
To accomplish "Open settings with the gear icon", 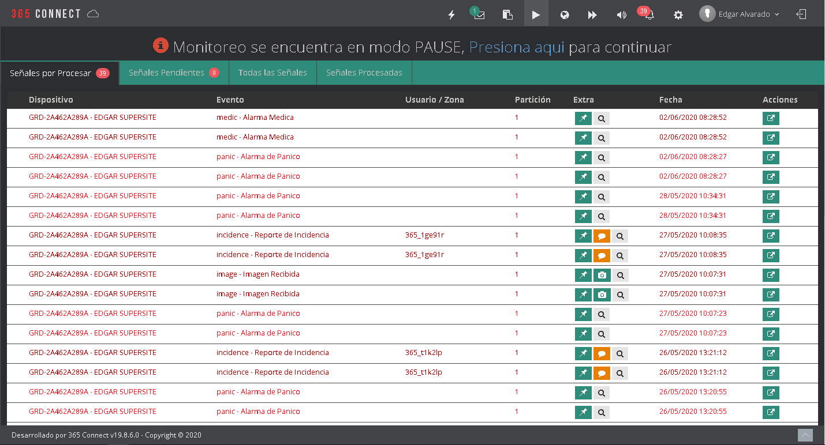I will click(x=678, y=15).
